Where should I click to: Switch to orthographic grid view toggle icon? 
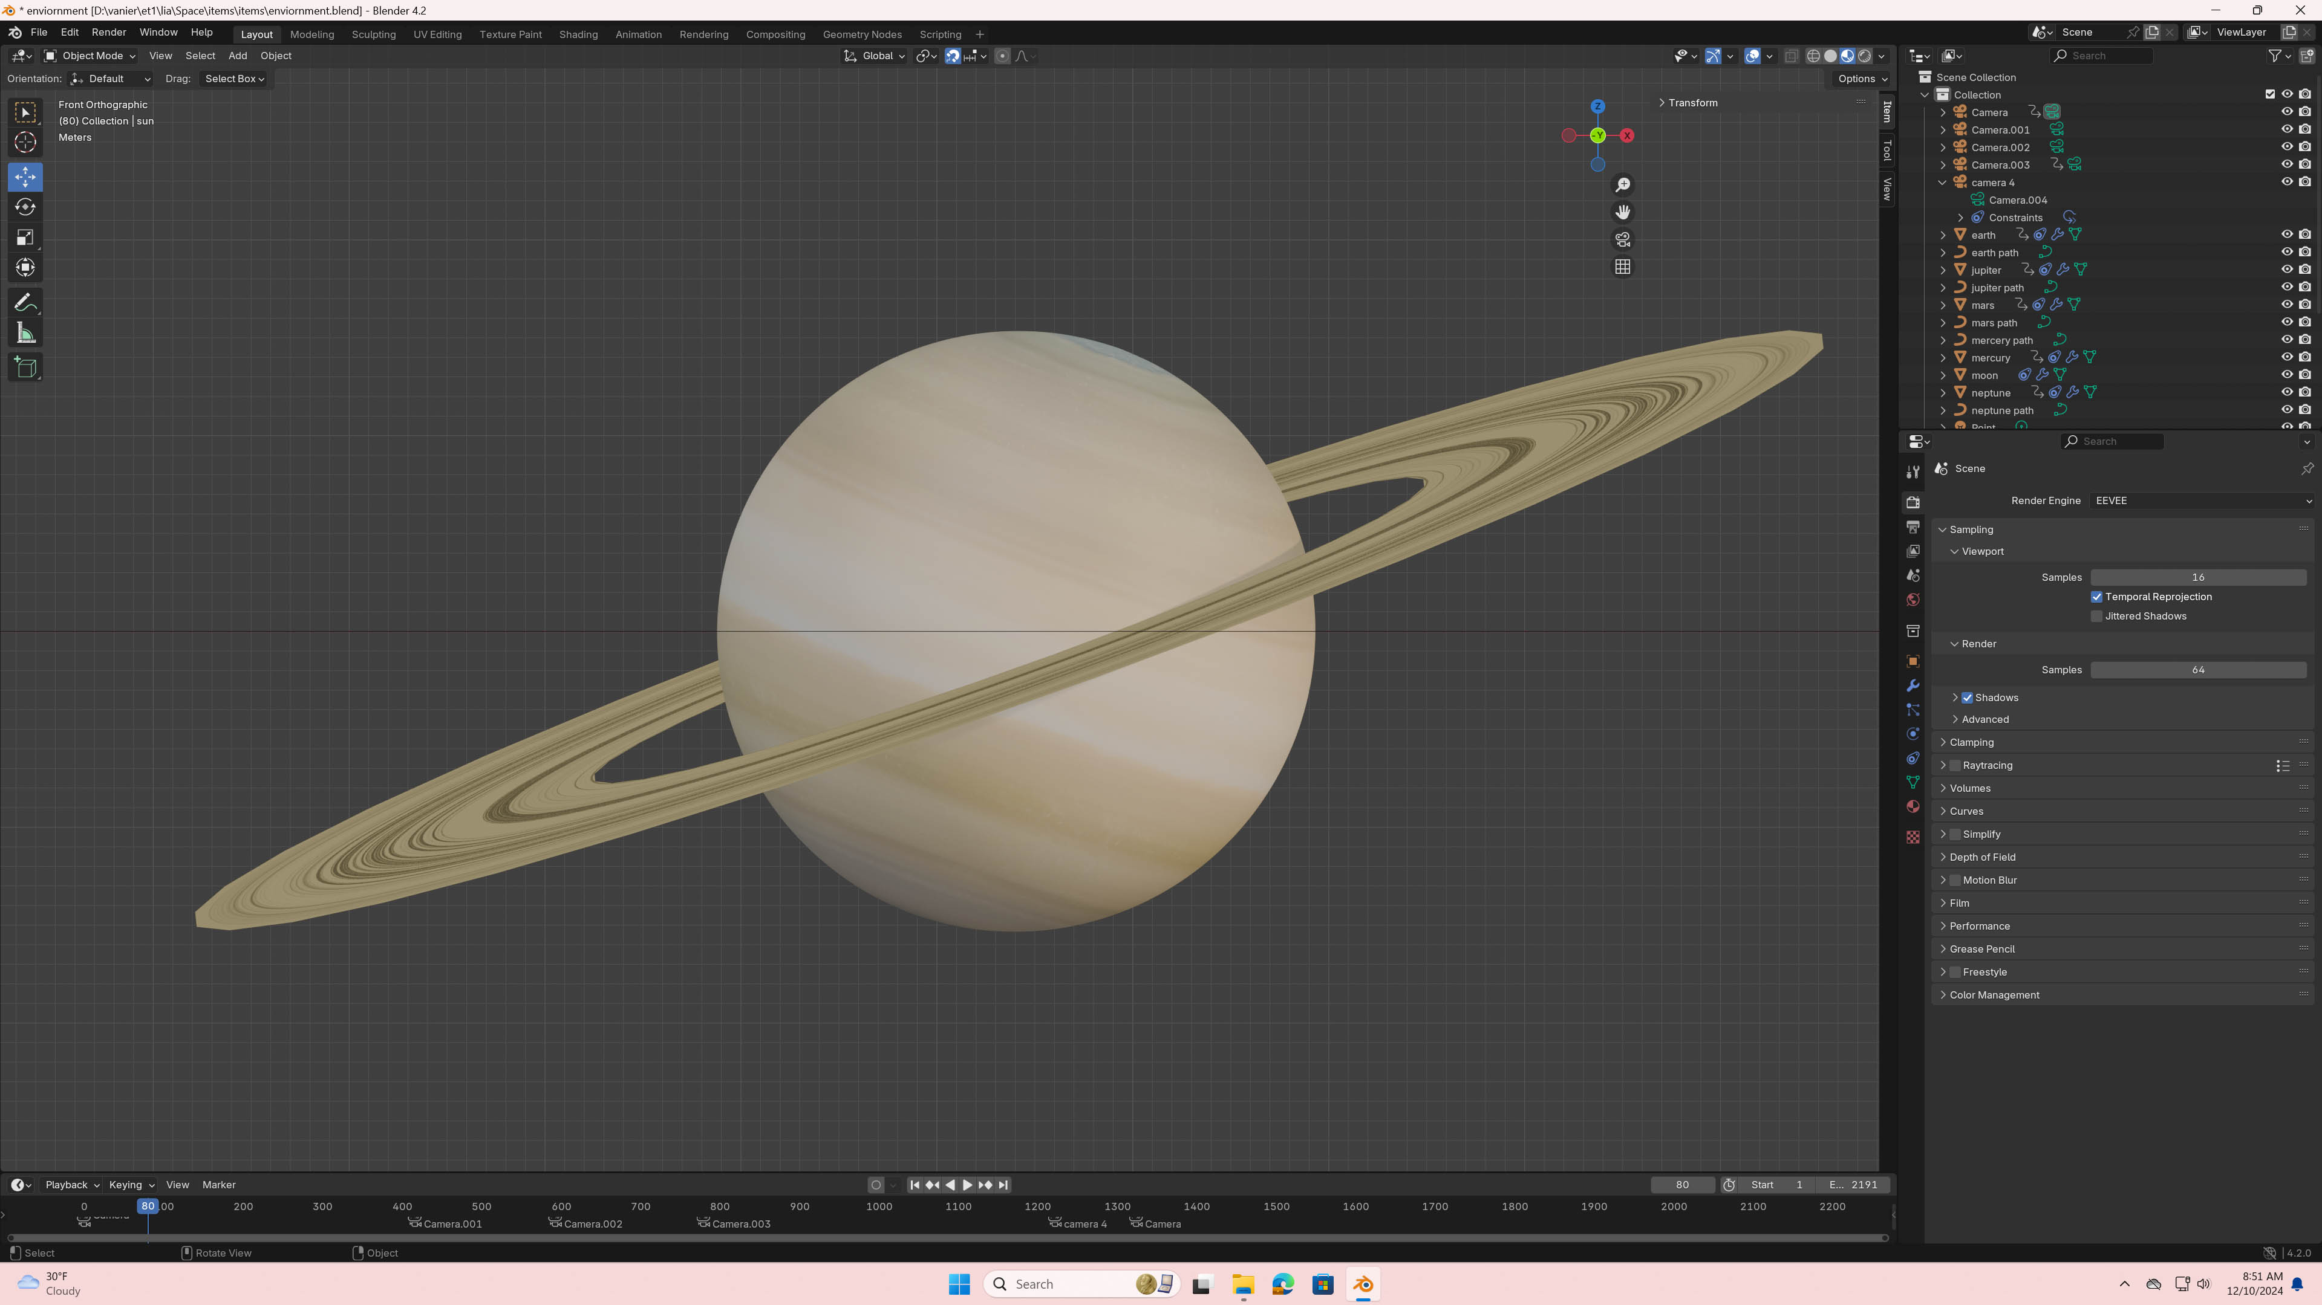click(1623, 268)
